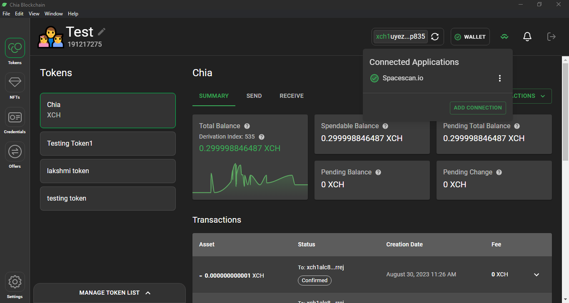Open the Offers sidebar section
The width and height of the screenshot is (569, 303).
click(15, 151)
